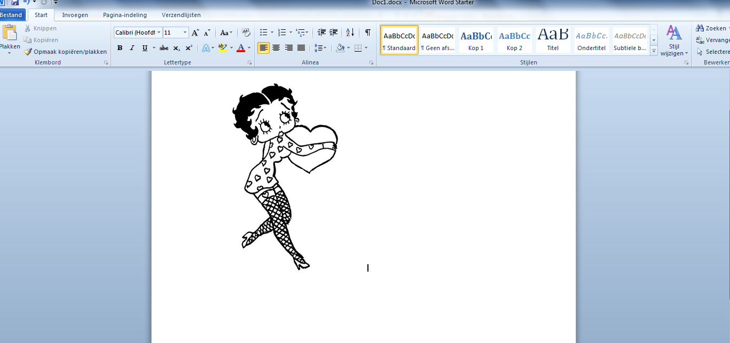
Task: Apply superscript with the x² icon
Action: (189, 48)
